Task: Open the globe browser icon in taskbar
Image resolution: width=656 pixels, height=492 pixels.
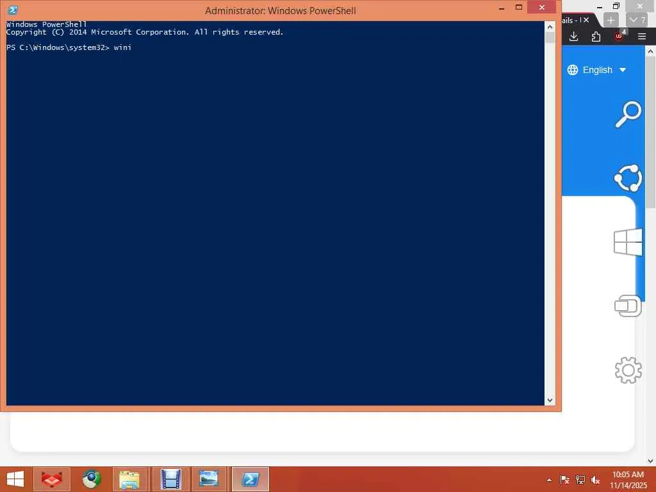Action: 92,479
